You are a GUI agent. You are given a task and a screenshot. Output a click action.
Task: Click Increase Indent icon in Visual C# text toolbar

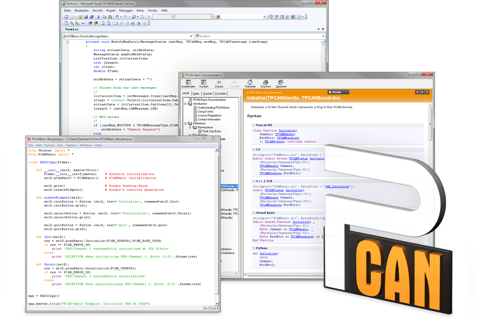[96, 23]
